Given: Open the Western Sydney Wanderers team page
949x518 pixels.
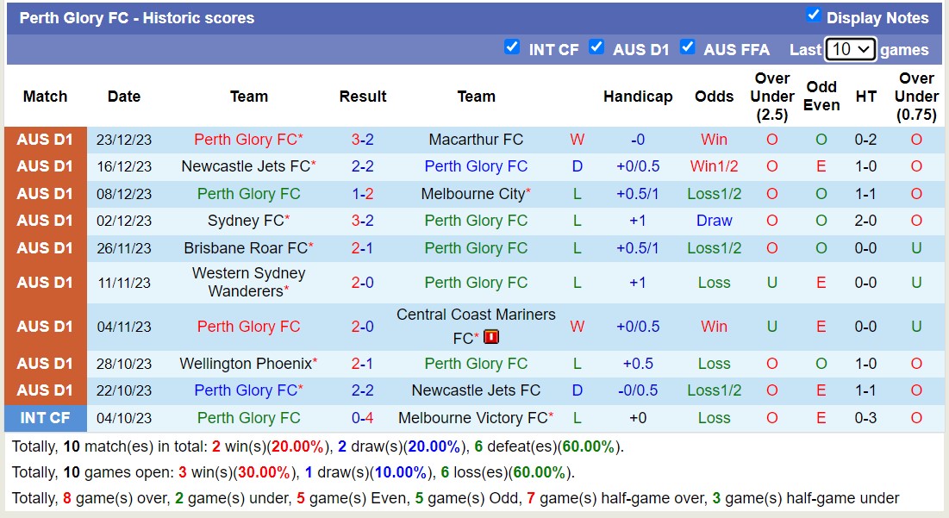Looking at the screenshot, I should [248, 281].
